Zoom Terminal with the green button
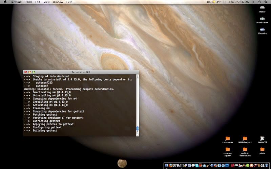 34,72
